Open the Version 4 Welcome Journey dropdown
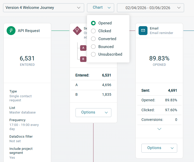 coord(43,8)
